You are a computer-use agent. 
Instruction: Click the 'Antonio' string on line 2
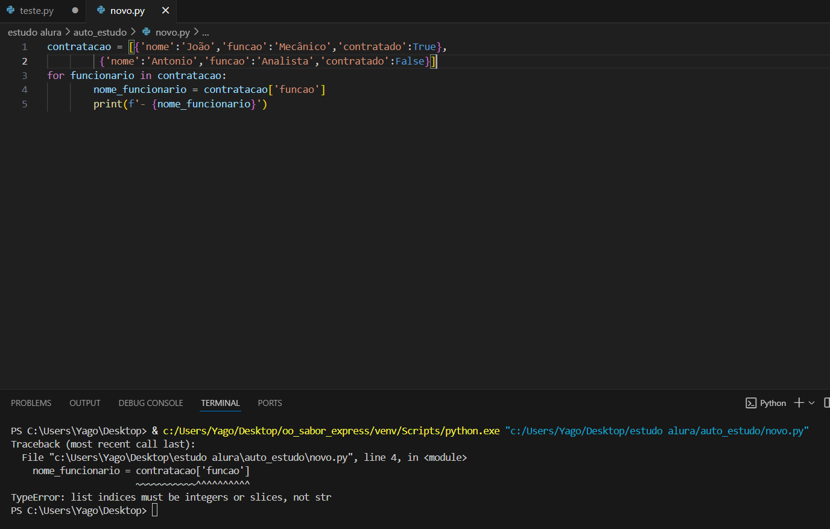point(172,61)
